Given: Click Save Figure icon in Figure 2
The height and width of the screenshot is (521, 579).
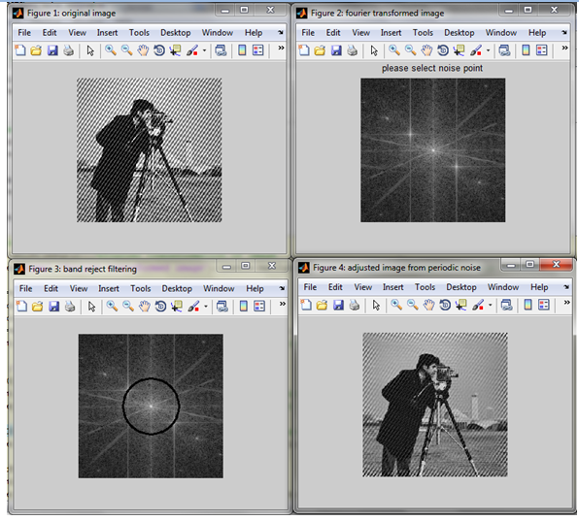Looking at the screenshot, I should [336, 50].
